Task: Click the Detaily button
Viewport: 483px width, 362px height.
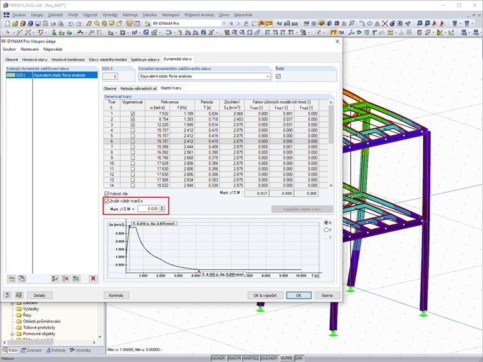Action: [39, 295]
